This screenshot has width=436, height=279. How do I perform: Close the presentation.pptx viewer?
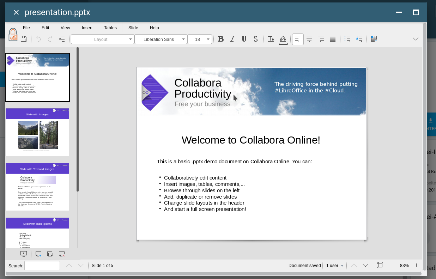(16, 12)
